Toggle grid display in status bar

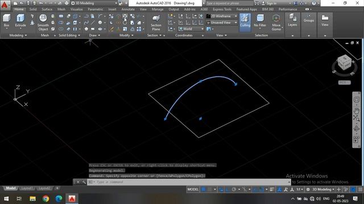(x=204, y=189)
